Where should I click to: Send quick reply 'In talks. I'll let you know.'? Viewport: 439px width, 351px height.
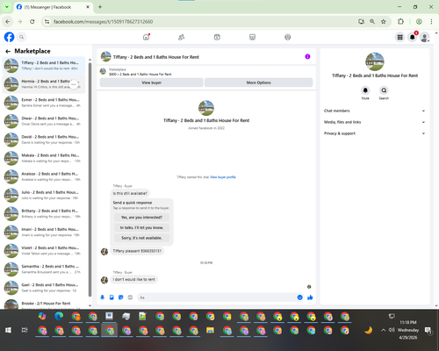tap(141, 227)
